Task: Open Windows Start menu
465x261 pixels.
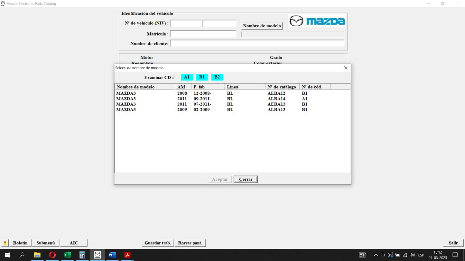Action: point(7,255)
